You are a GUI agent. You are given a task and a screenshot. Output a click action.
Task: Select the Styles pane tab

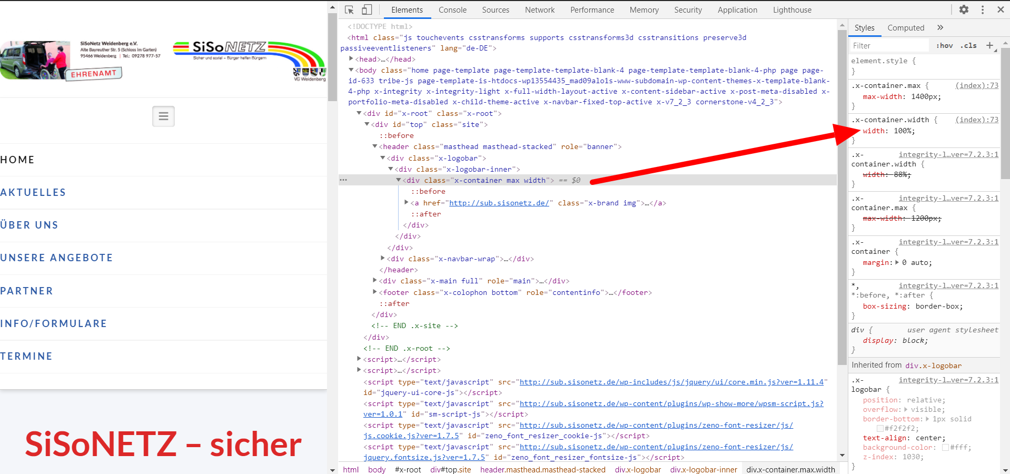click(864, 28)
